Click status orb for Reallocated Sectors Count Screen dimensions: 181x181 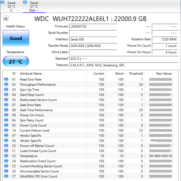click(x=6, y=100)
